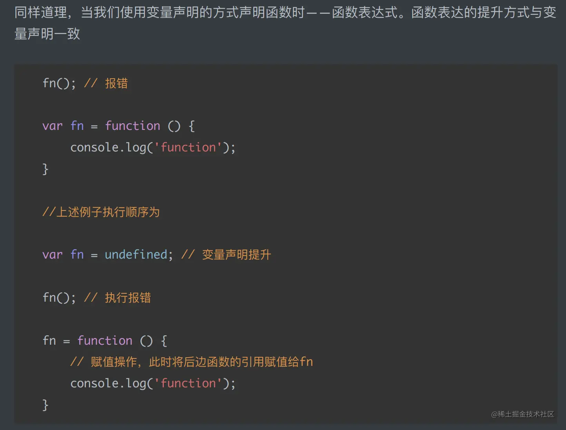
Task: Click the "var" keyword before "fn = undefined"
Action: 53,255
